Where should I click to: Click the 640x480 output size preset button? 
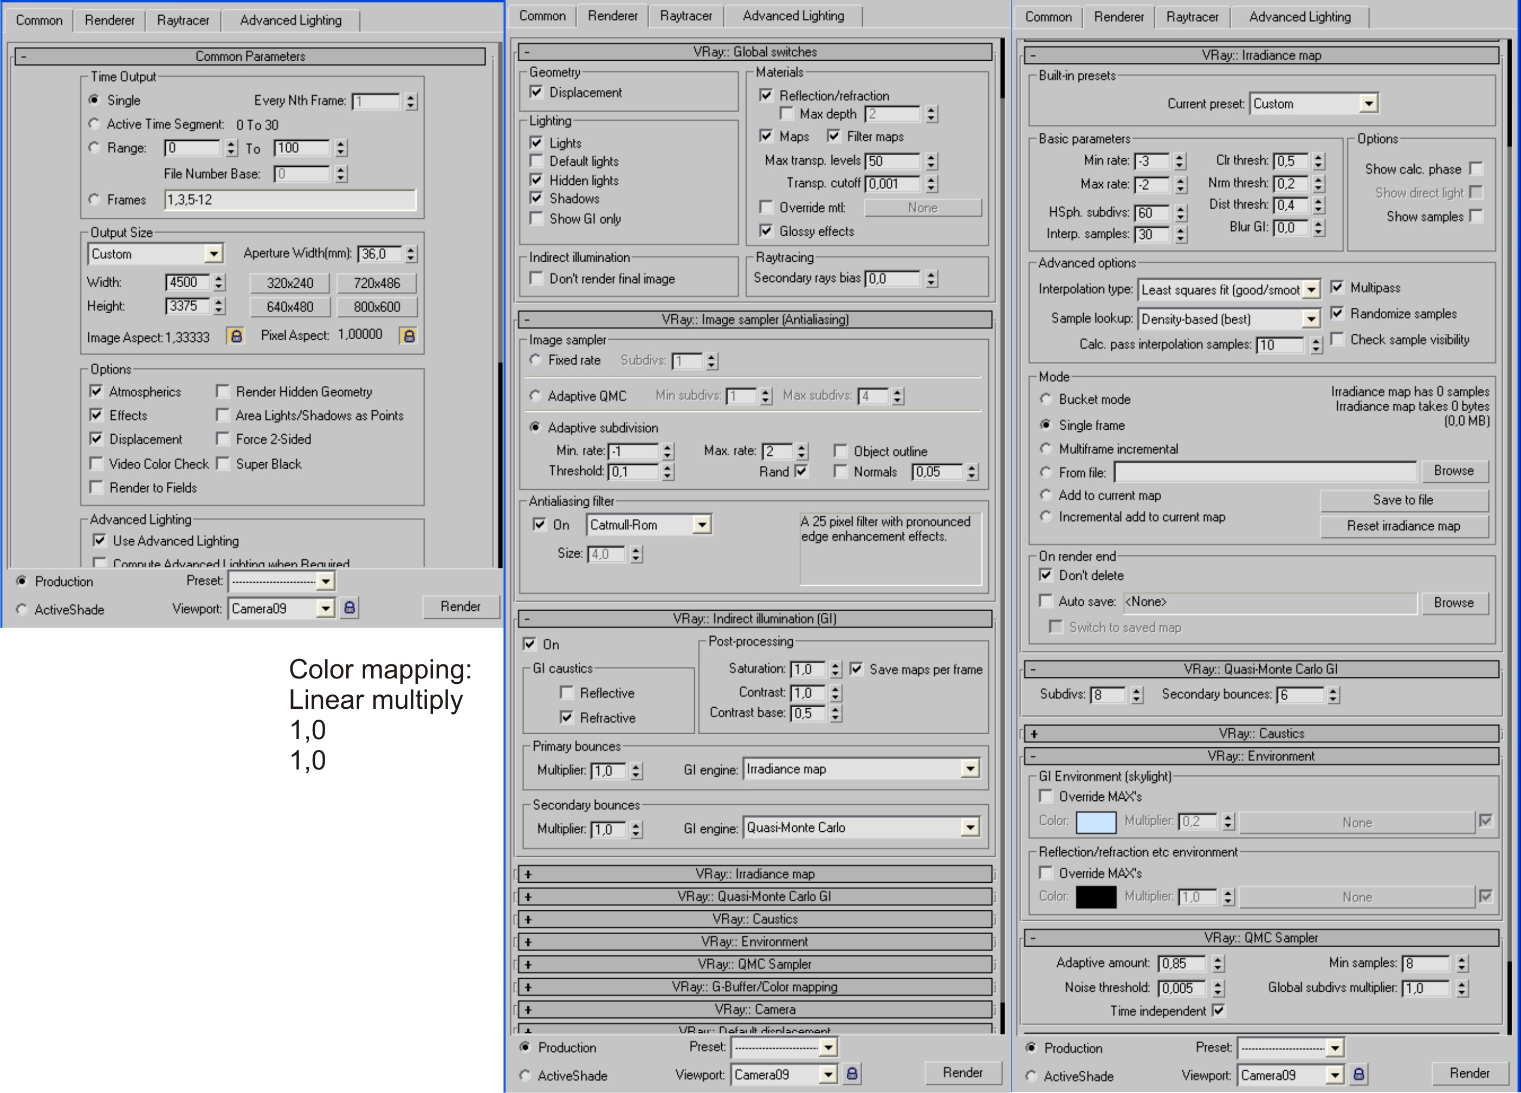(290, 307)
